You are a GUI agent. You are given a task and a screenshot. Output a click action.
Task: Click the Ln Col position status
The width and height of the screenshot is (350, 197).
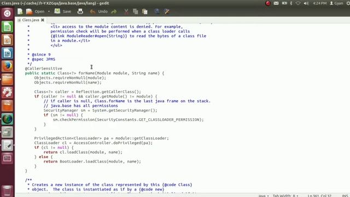319,195
